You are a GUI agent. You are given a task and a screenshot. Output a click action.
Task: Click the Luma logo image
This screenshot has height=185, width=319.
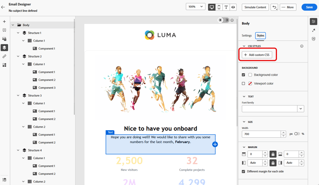pos(160,35)
